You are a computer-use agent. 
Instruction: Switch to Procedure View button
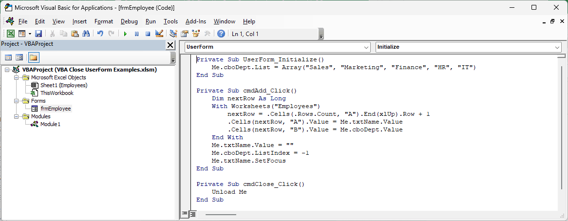coord(185,214)
